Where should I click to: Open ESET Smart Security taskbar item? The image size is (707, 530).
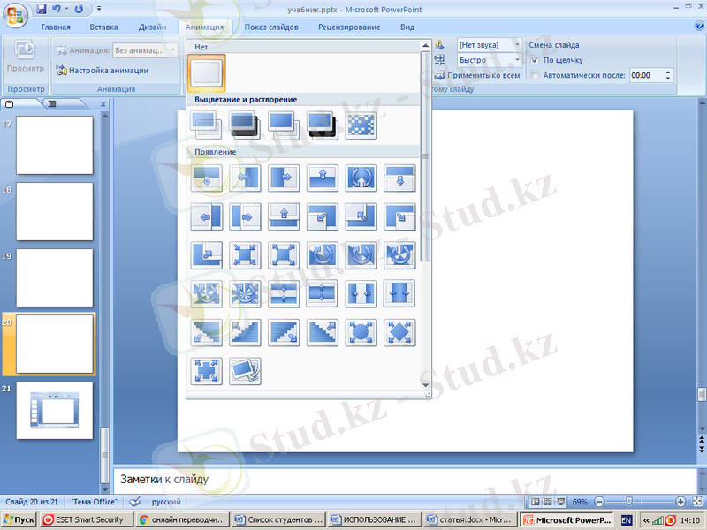(87, 520)
